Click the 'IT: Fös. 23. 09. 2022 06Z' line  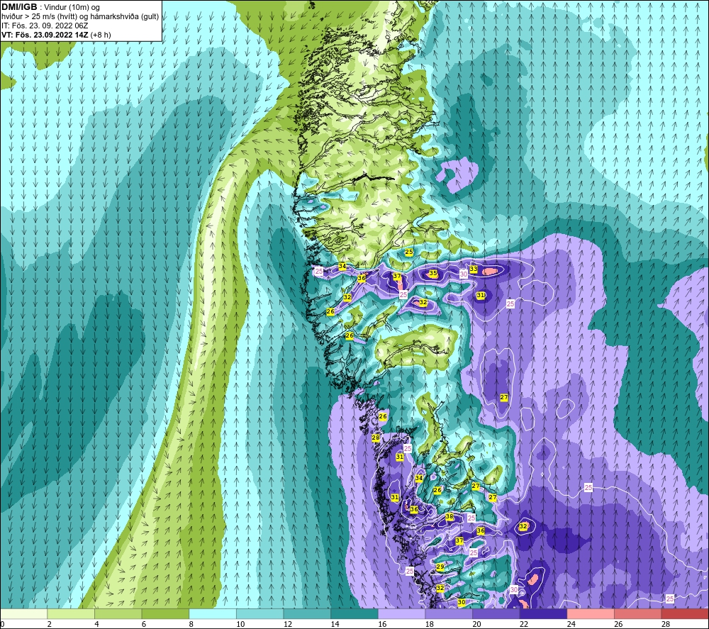[x=45, y=26]
